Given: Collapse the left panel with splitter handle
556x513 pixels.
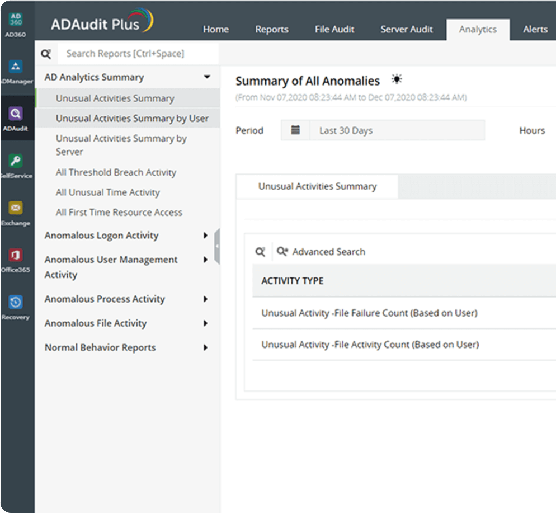Looking at the screenshot, I should [217, 246].
